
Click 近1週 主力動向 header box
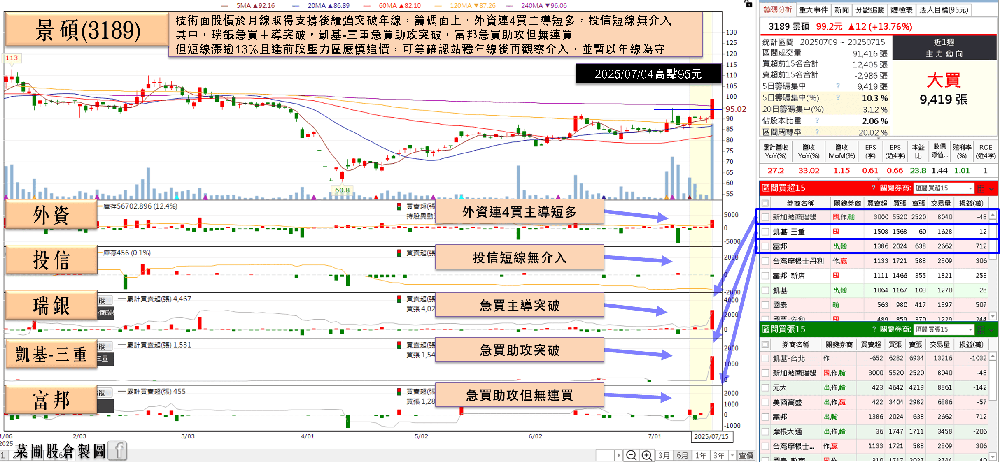(944, 48)
